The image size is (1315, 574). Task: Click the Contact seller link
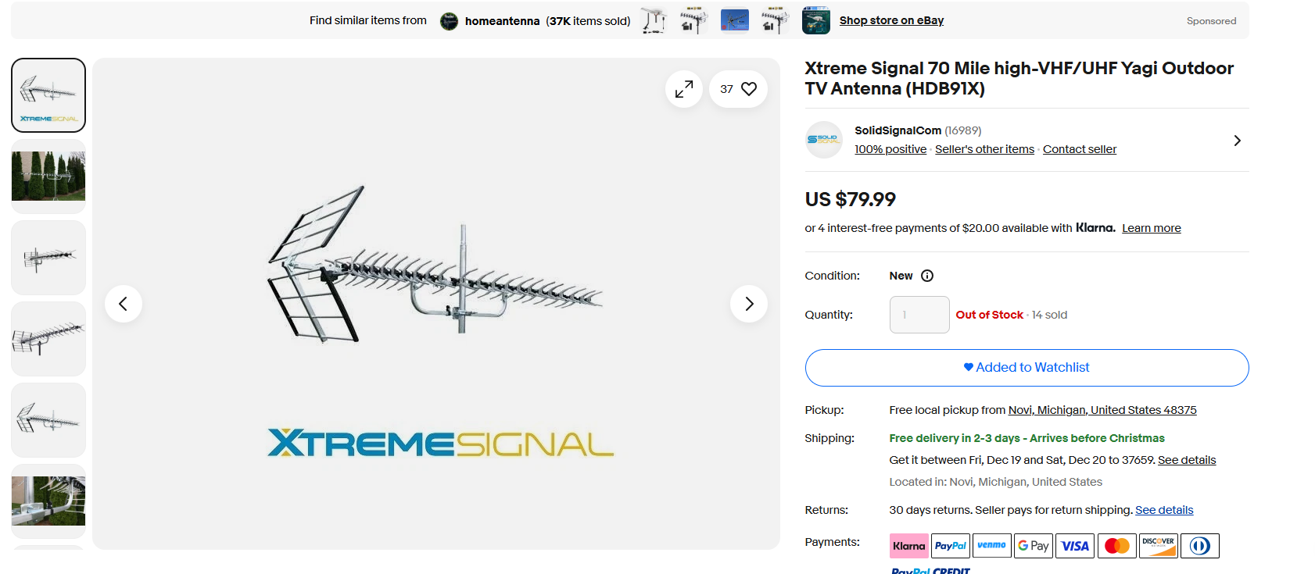click(x=1079, y=149)
